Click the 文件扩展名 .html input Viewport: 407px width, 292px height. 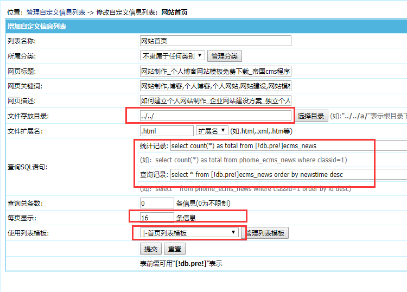(166, 131)
